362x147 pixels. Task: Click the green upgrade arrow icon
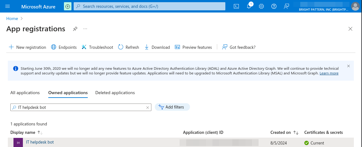(x=68, y=6)
